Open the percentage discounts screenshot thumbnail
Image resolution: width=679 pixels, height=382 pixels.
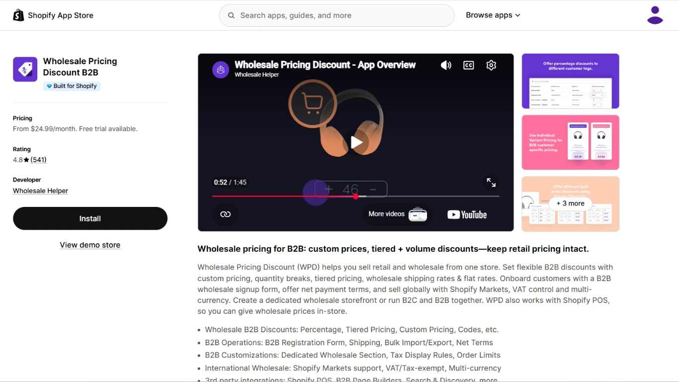click(571, 81)
